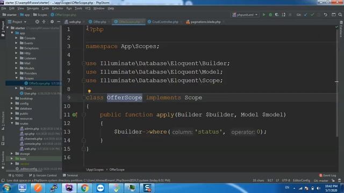Screen dimensions: 344x193
Task: Select api.php under routes
Action: (30, 133)
